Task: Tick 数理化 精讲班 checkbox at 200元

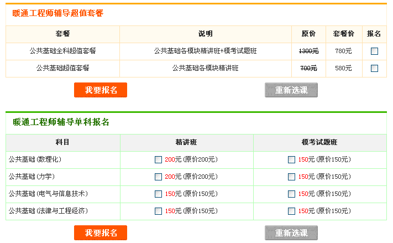Action: [x=159, y=160]
